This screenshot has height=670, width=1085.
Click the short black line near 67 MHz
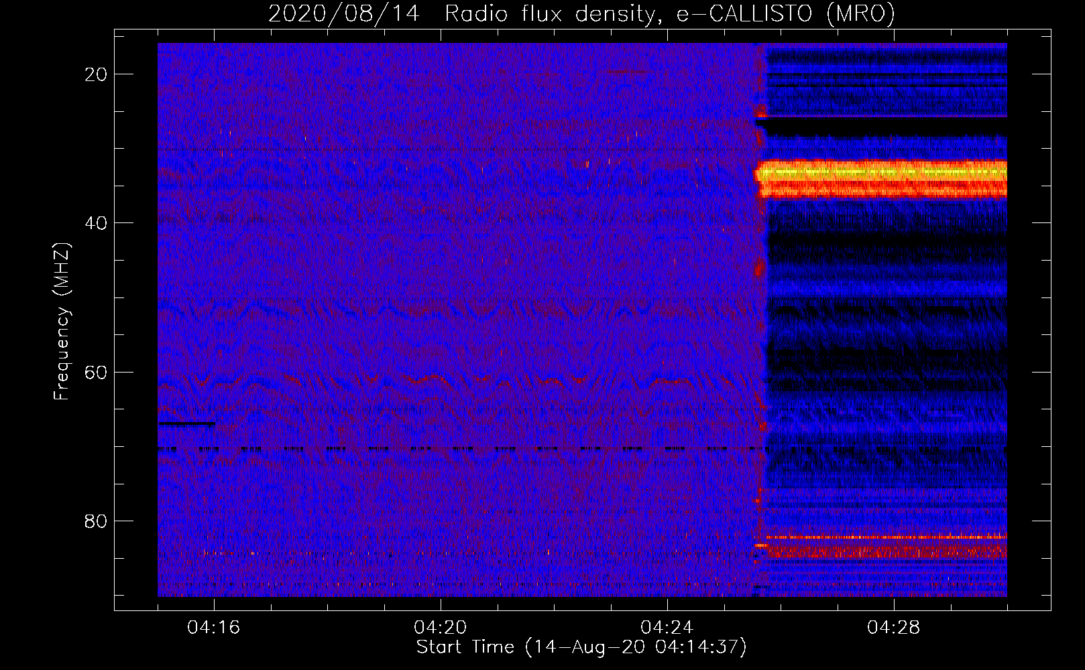(x=188, y=423)
